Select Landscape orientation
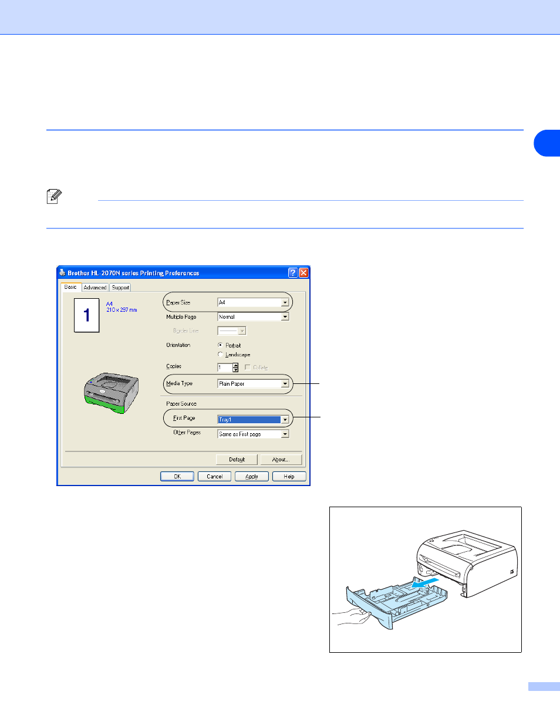The image size is (560, 725). tap(220, 355)
